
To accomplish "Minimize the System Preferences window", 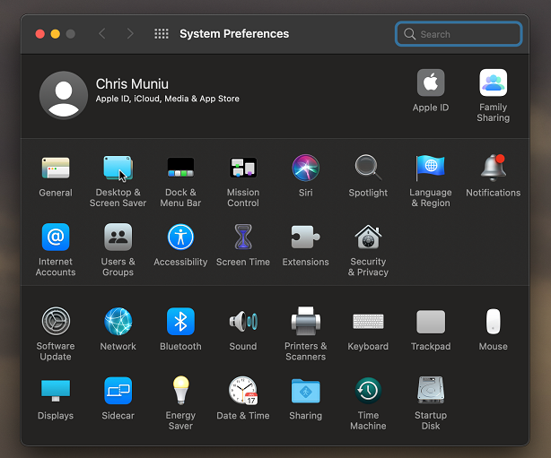I will click(55, 34).
